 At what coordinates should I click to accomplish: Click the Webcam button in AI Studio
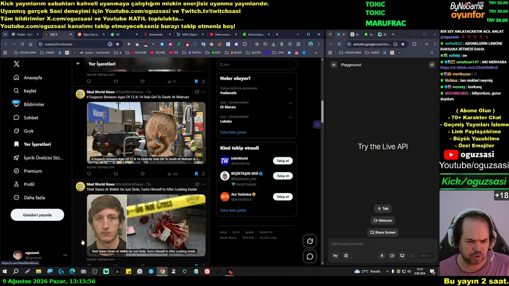click(383, 220)
